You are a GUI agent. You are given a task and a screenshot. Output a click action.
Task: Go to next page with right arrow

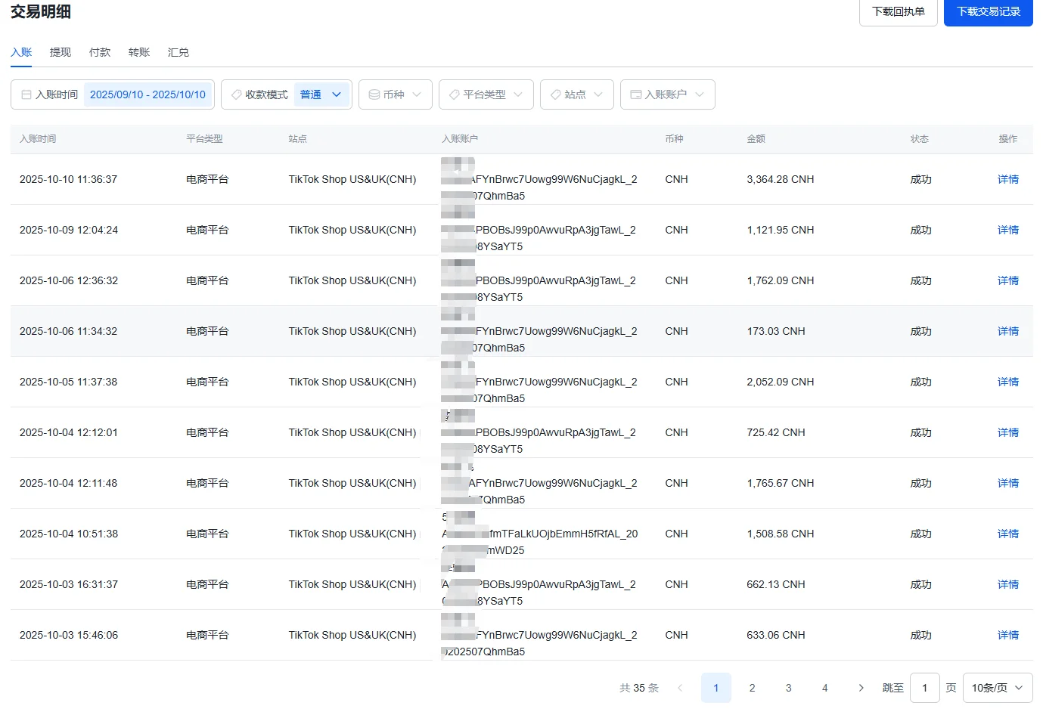[x=861, y=688]
